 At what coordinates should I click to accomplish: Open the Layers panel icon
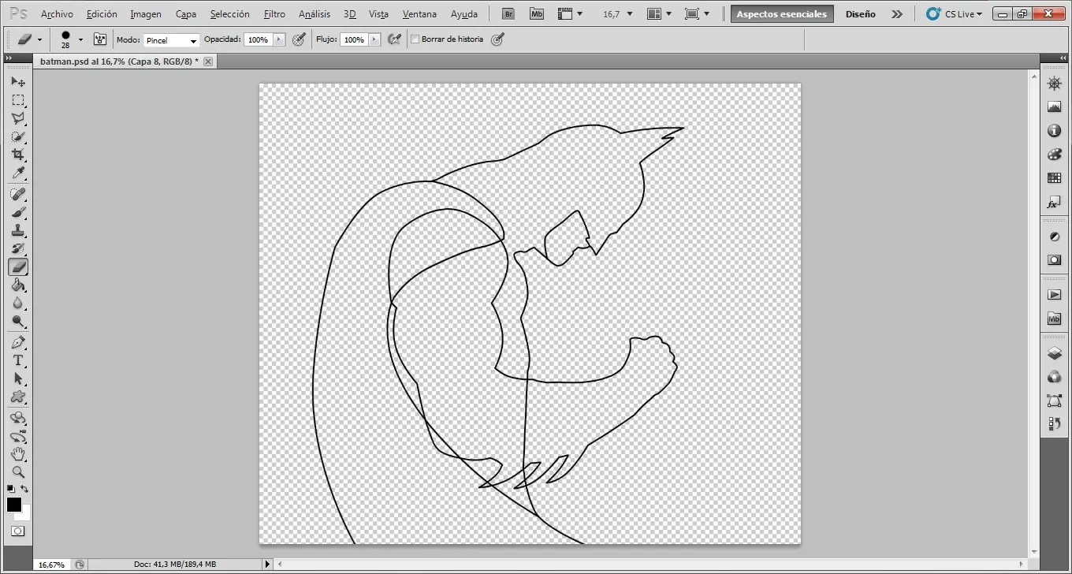point(1054,354)
